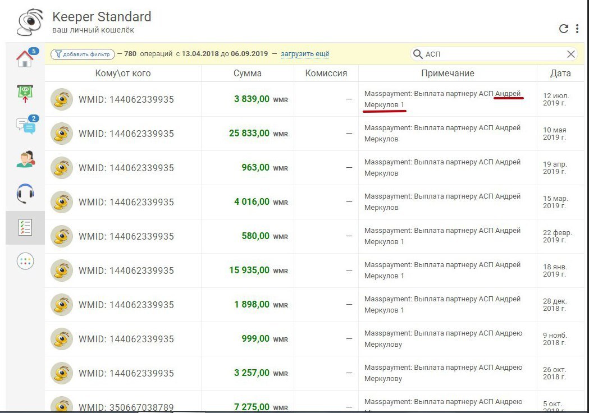
Task: Select the amount 3 839,00 WMR
Action: click(x=261, y=99)
